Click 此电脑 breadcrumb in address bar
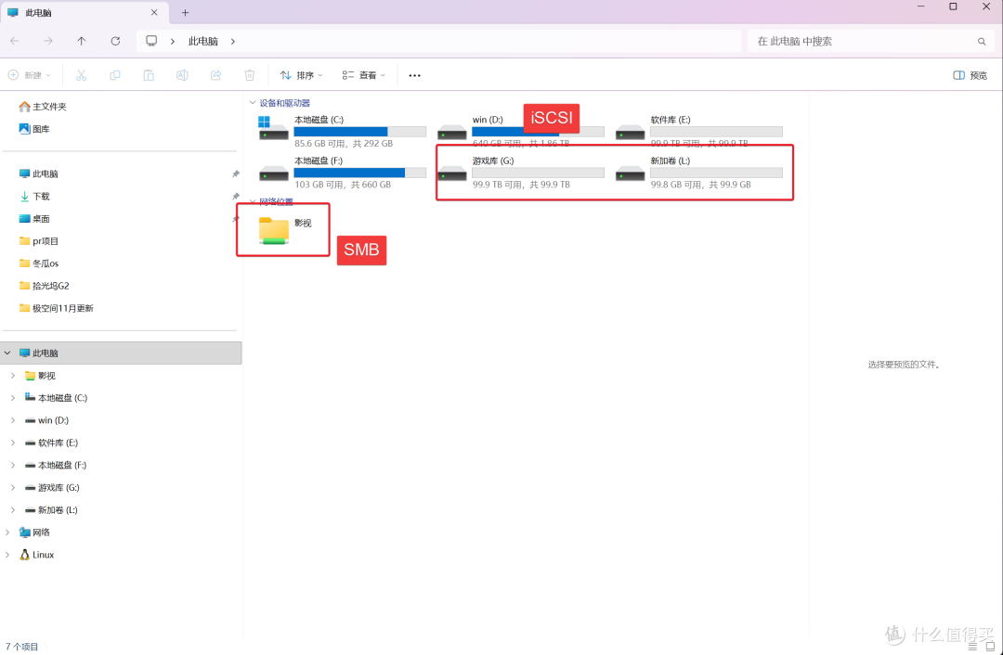1003x655 pixels. [202, 41]
